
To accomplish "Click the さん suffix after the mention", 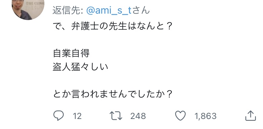I will tap(140, 10).
